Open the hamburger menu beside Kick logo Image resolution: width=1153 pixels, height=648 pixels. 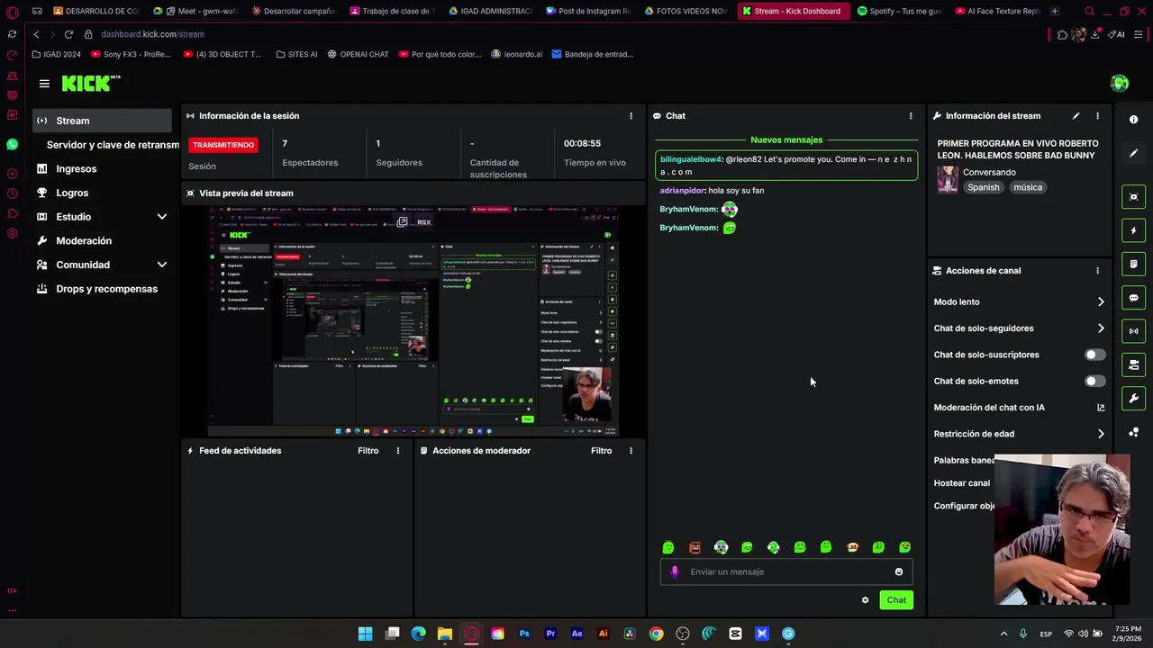click(44, 83)
